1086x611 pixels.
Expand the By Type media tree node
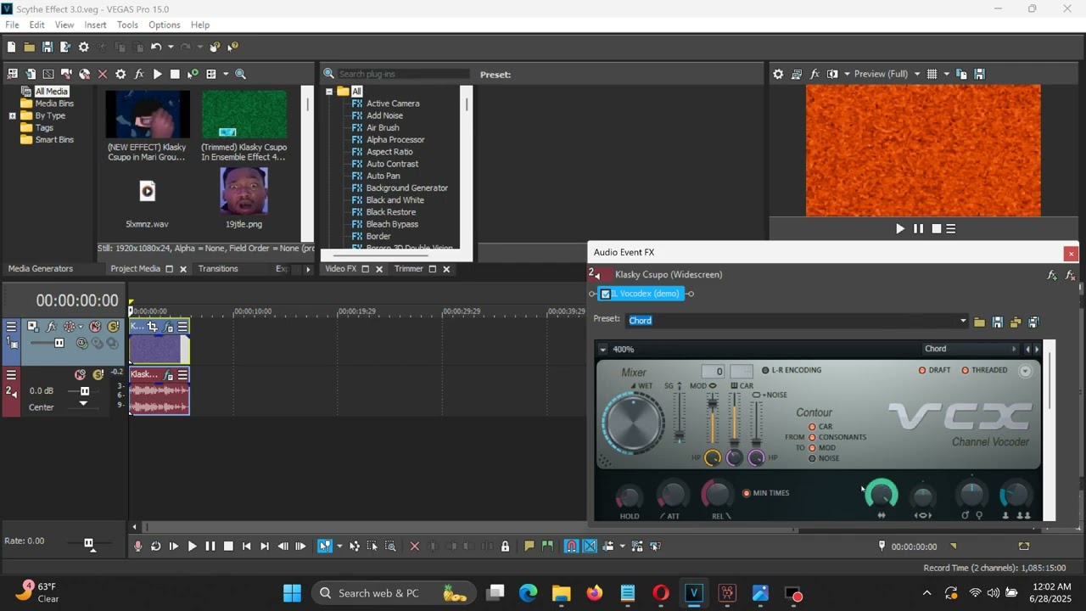(13, 115)
